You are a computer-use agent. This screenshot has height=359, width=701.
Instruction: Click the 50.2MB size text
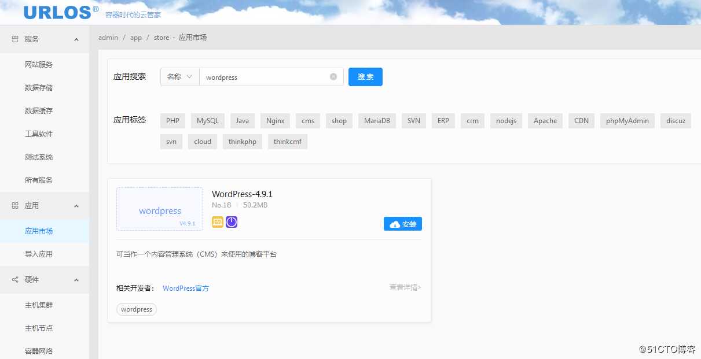(255, 205)
